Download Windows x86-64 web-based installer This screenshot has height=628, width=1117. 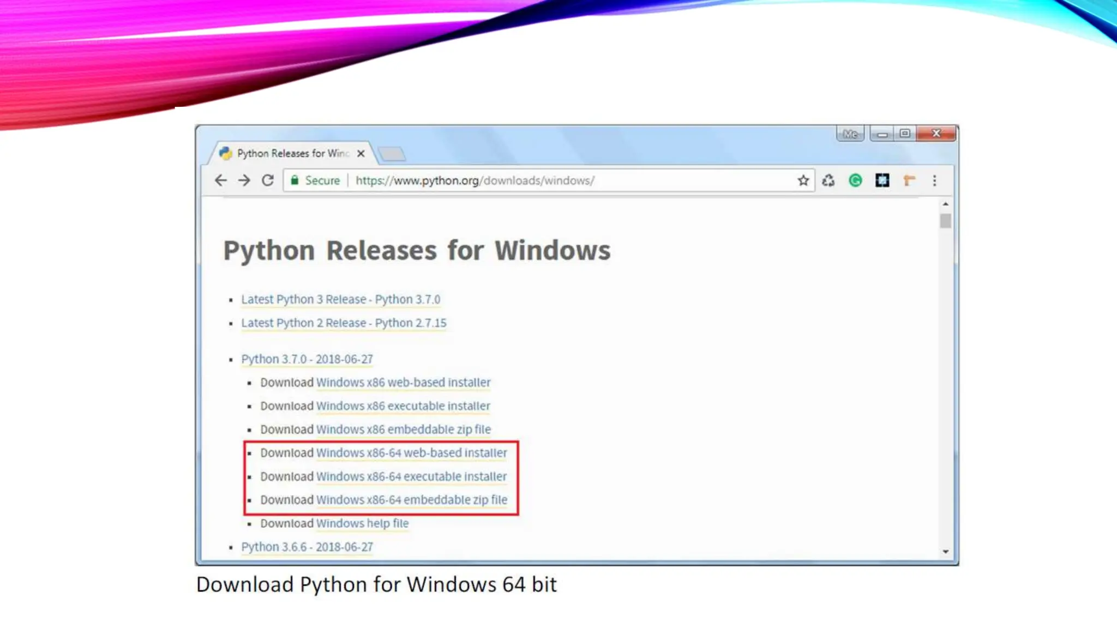411,453
